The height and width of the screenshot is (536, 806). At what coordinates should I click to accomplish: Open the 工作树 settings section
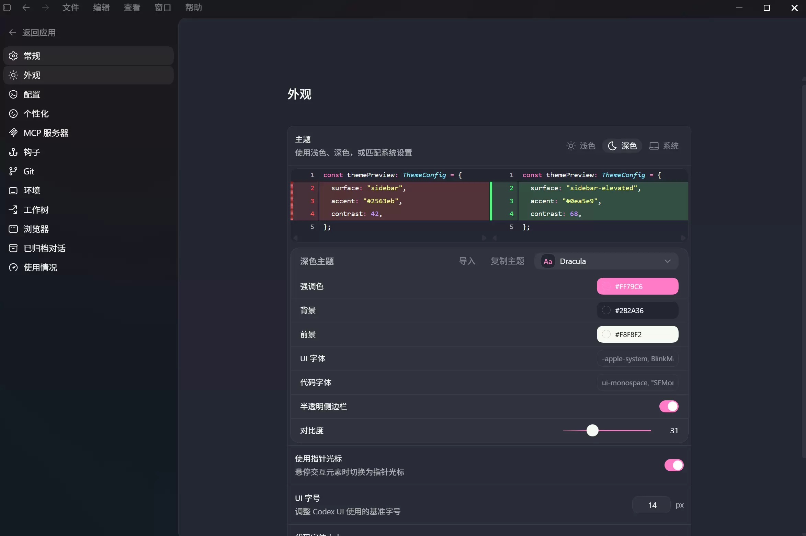(88, 210)
